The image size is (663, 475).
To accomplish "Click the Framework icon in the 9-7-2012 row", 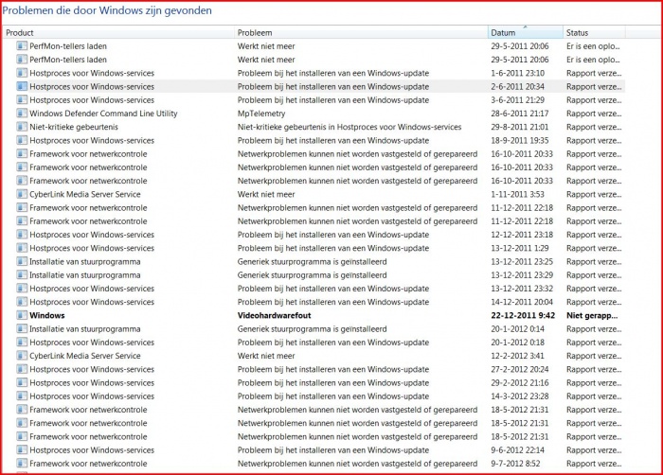I will pyautogui.click(x=22, y=464).
